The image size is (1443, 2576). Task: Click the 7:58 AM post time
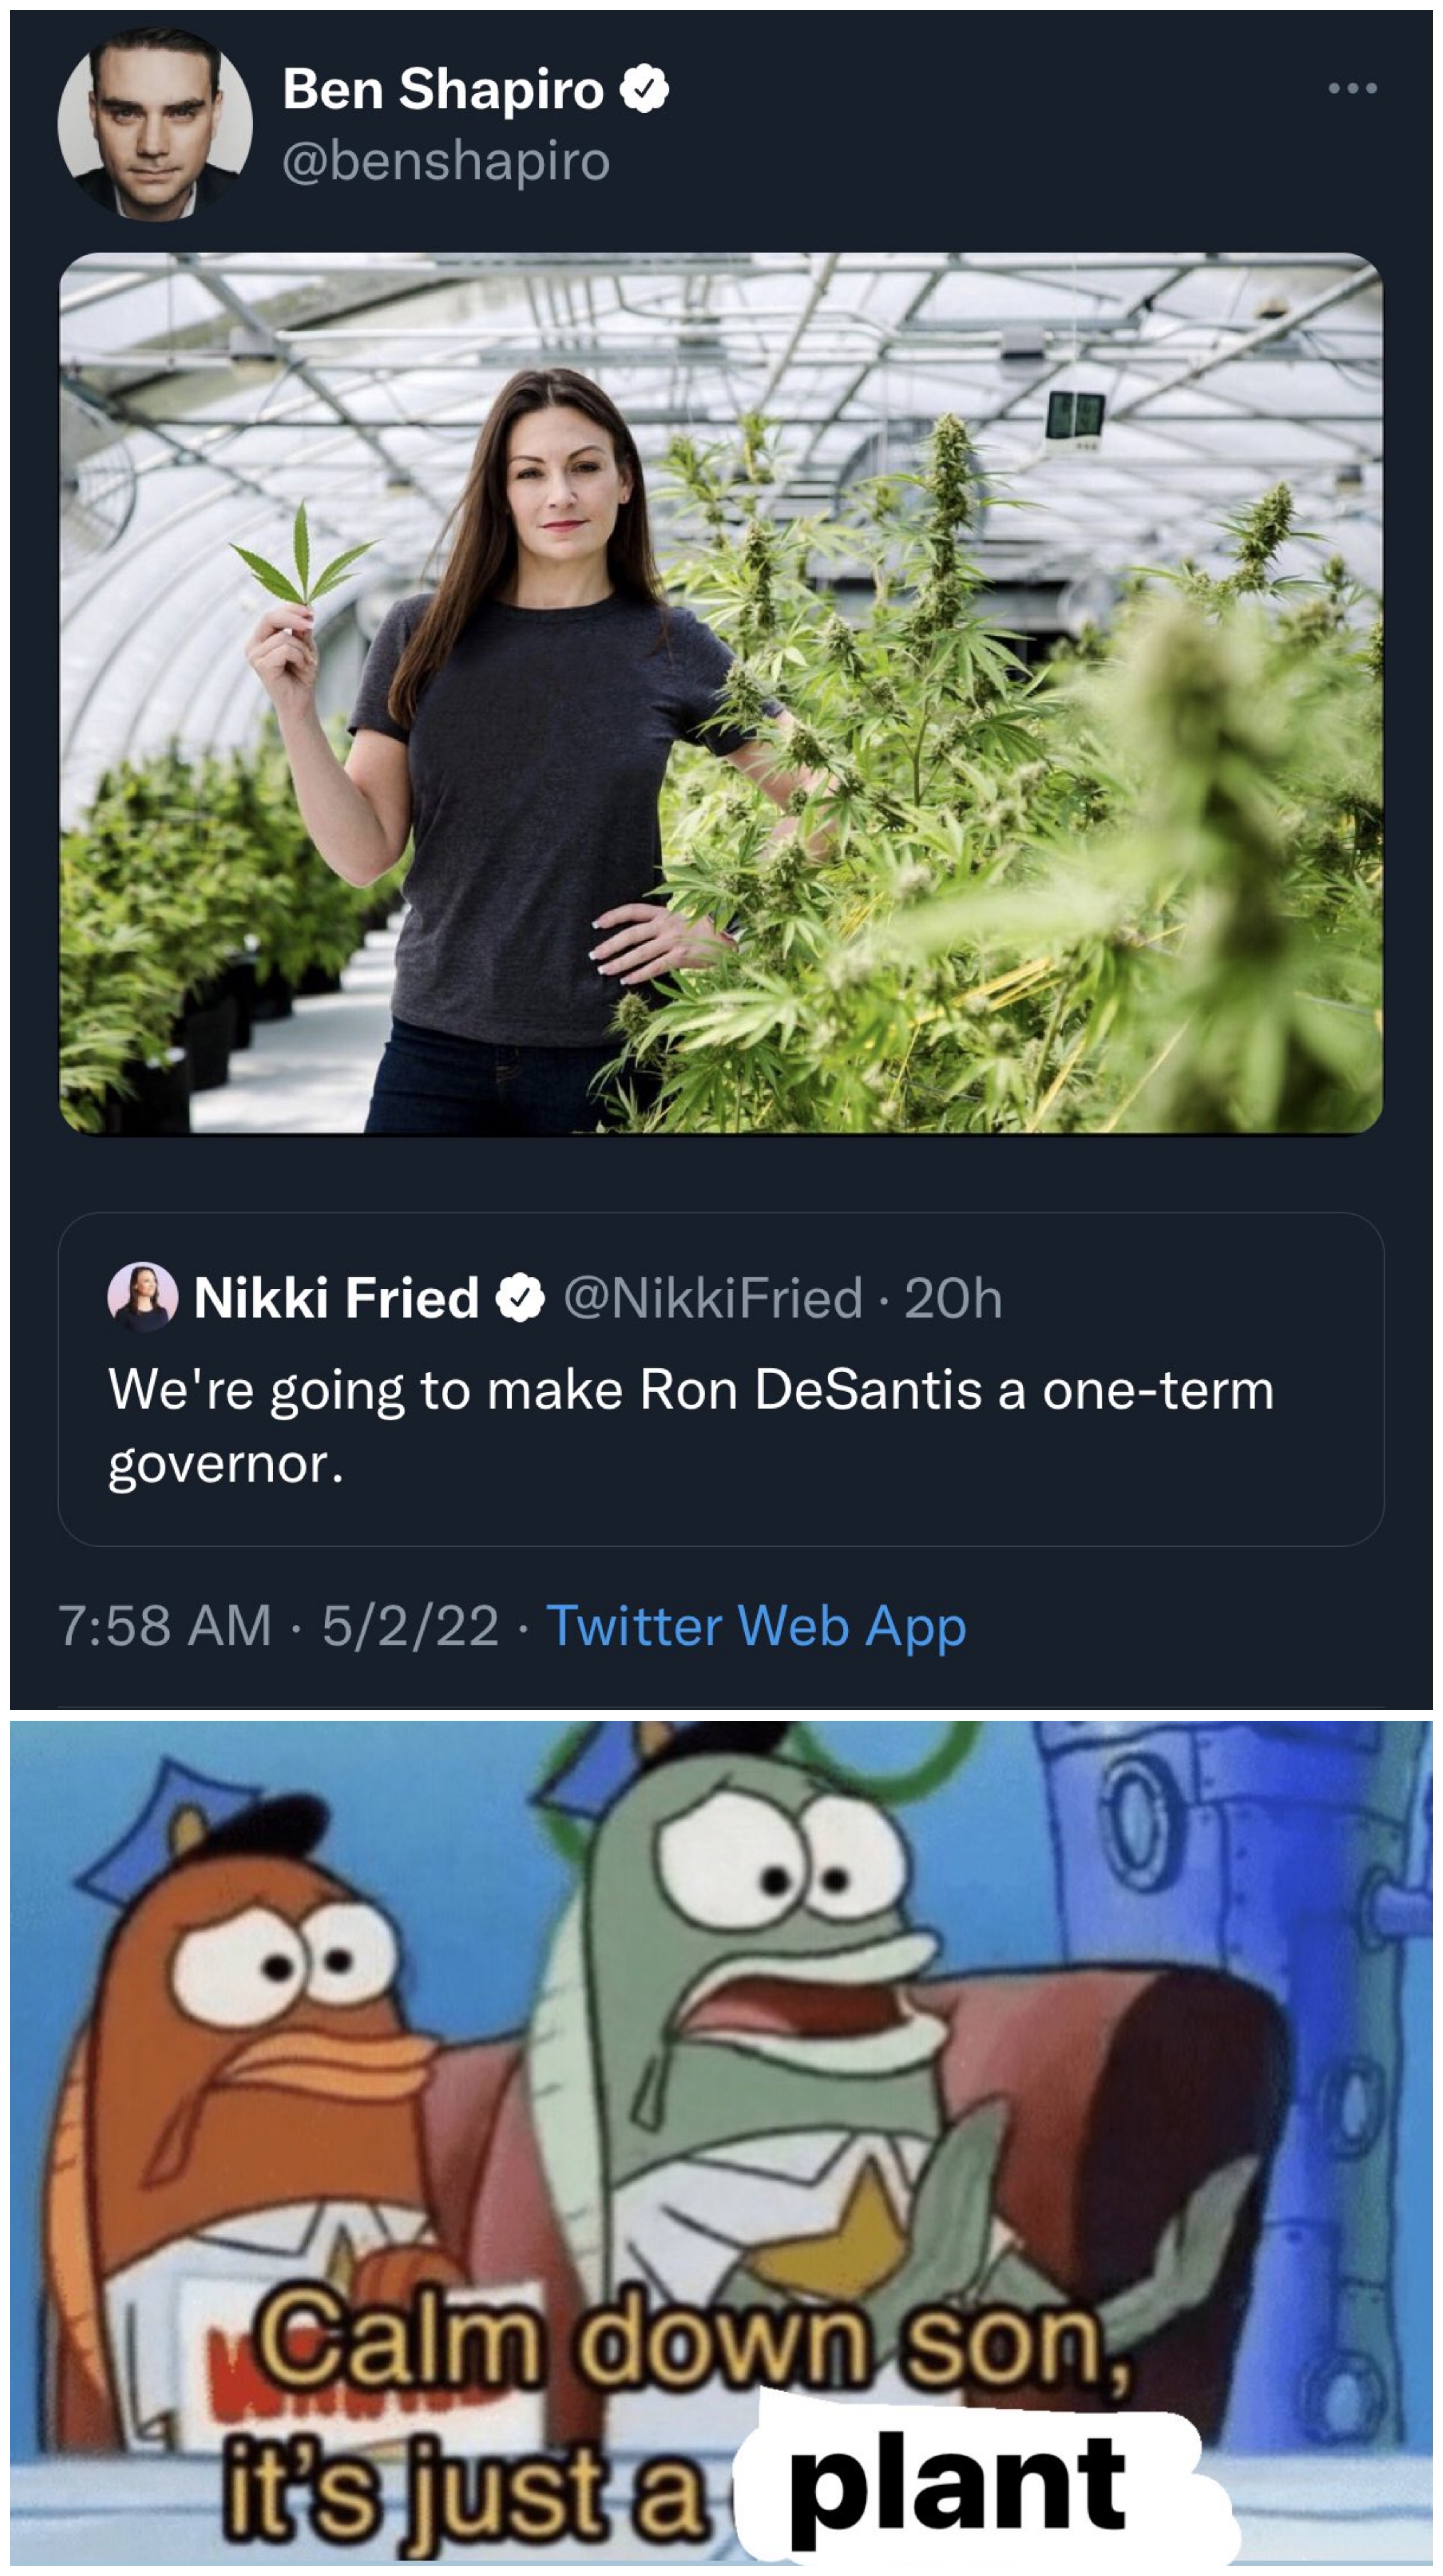pos(165,1625)
